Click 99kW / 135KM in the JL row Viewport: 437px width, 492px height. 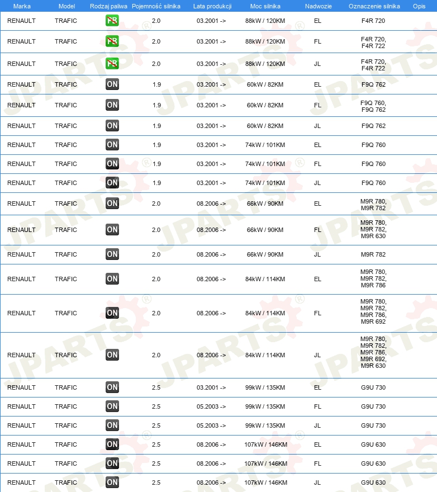click(265, 425)
